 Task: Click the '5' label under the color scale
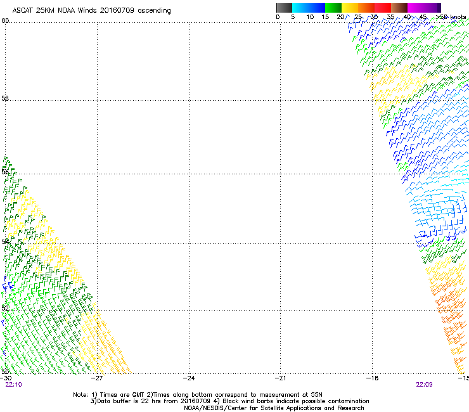click(293, 17)
